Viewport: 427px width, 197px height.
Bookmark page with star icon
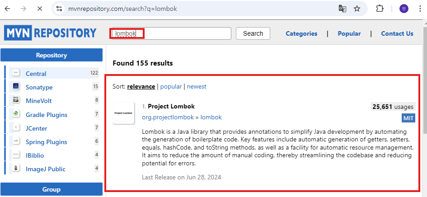pos(357,9)
